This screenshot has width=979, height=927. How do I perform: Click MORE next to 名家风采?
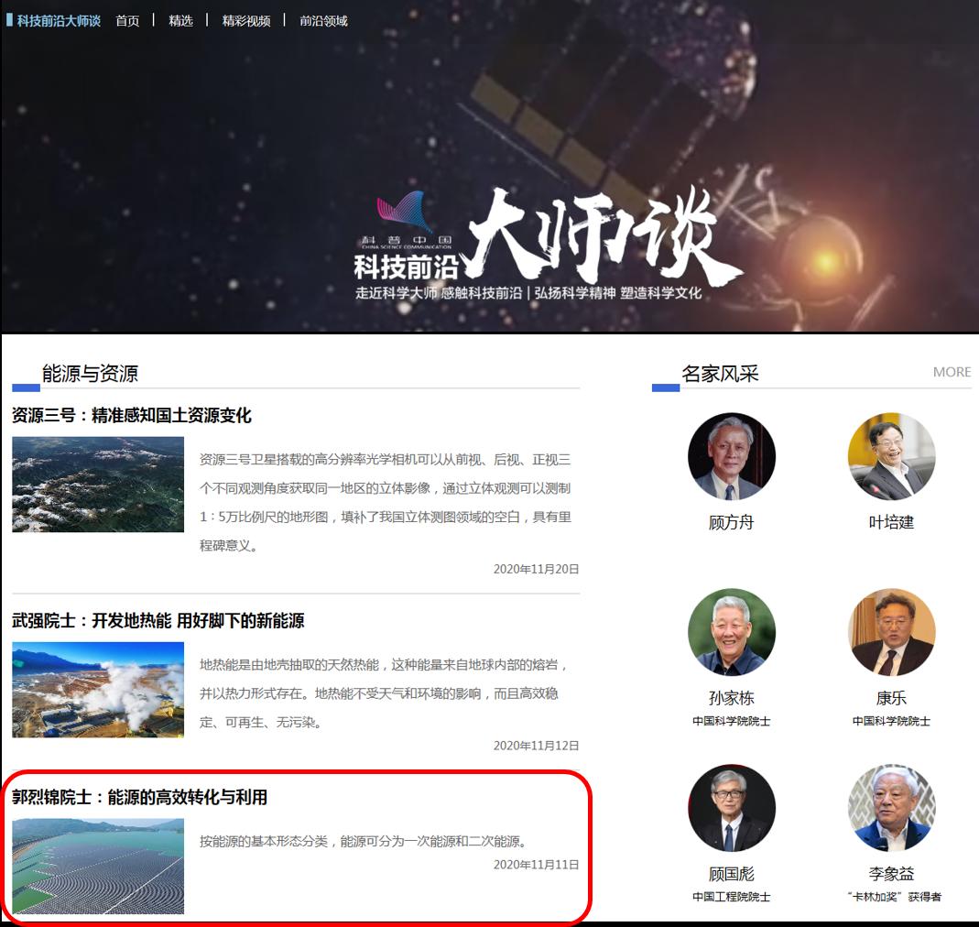(x=952, y=372)
